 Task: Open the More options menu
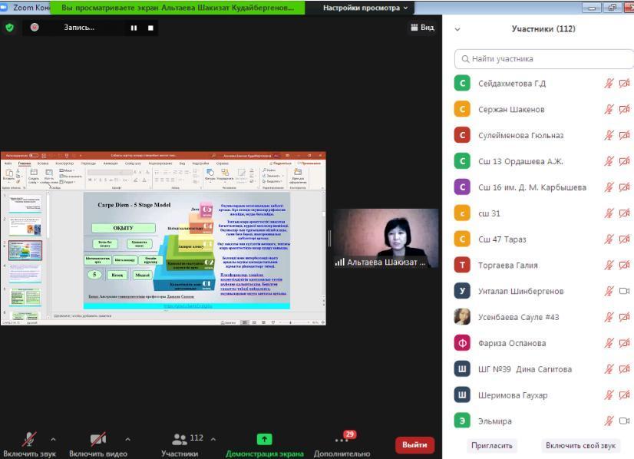(x=342, y=441)
